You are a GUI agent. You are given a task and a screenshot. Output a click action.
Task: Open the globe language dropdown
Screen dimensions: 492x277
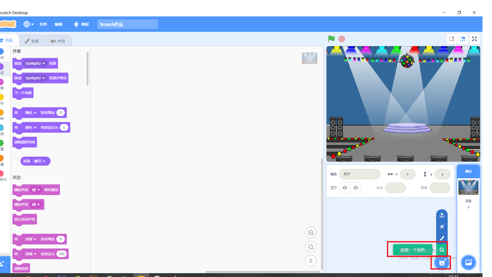(28, 24)
